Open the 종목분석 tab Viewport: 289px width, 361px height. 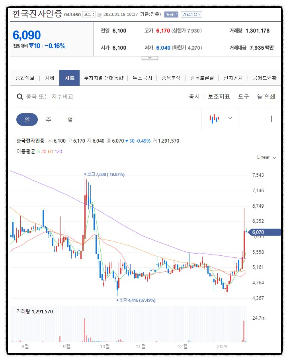[171, 78]
